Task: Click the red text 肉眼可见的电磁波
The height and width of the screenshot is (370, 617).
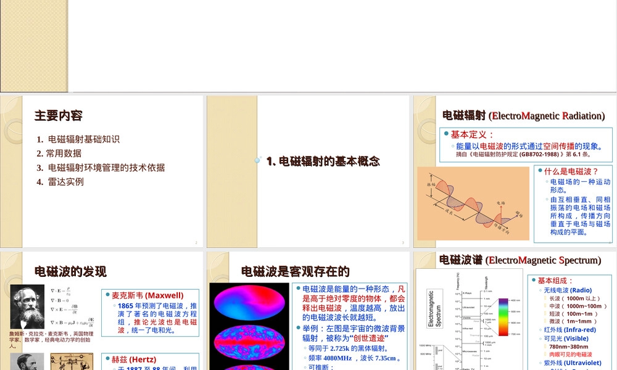Action: pyautogui.click(x=571, y=354)
